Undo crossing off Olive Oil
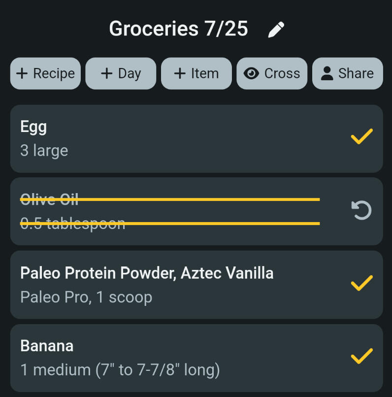 pyautogui.click(x=361, y=210)
